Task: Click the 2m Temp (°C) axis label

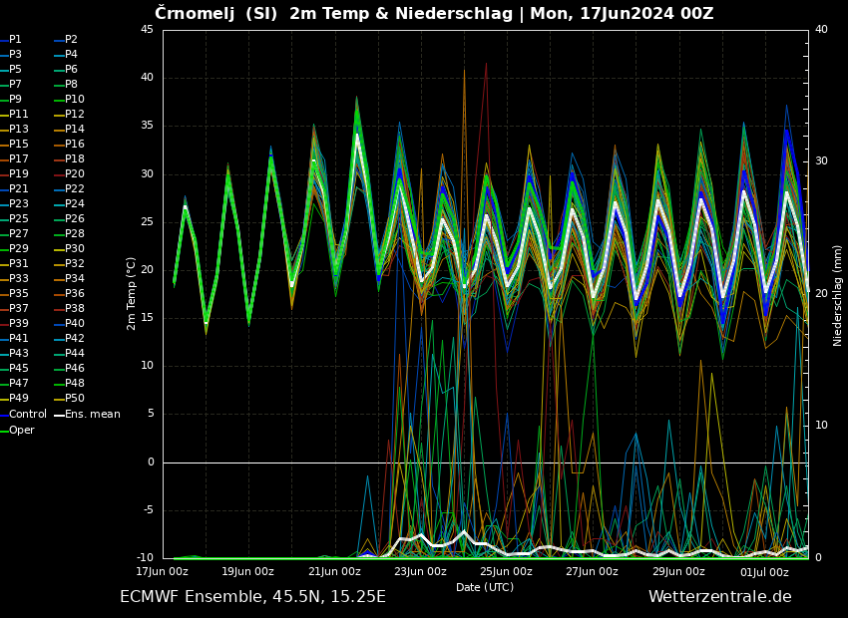Action: coord(131,293)
